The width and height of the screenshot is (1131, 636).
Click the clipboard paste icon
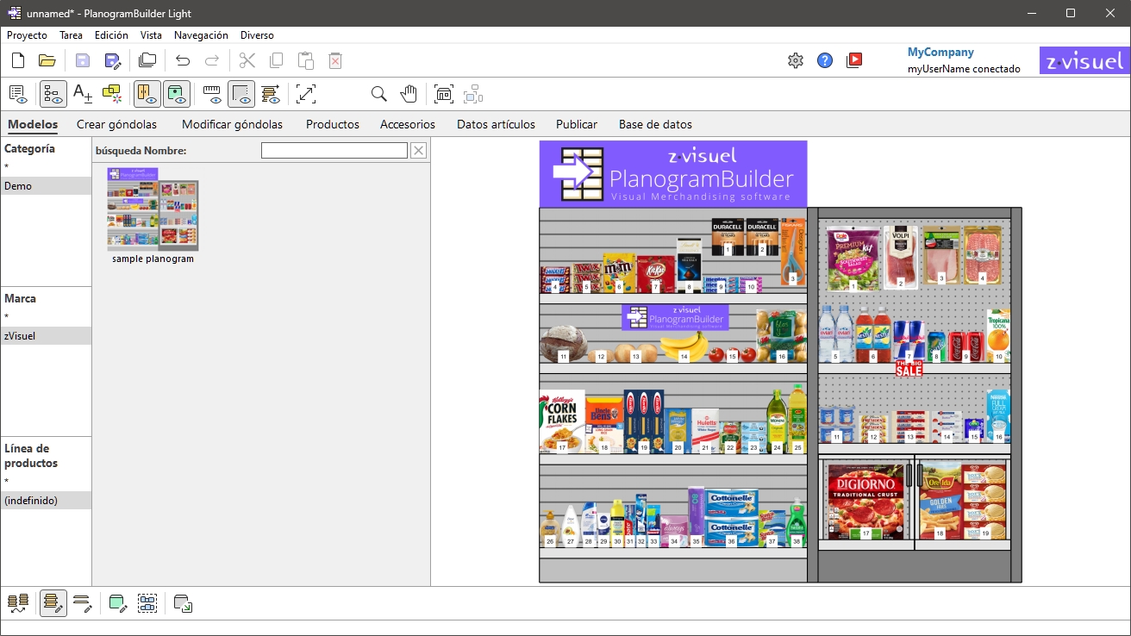pyautogui.click(x=305, y=60)
